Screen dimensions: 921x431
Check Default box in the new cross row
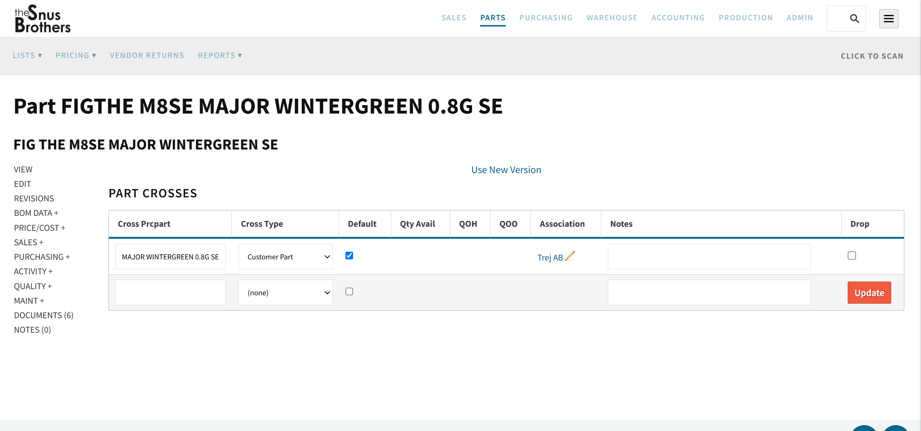click(349, 292)
